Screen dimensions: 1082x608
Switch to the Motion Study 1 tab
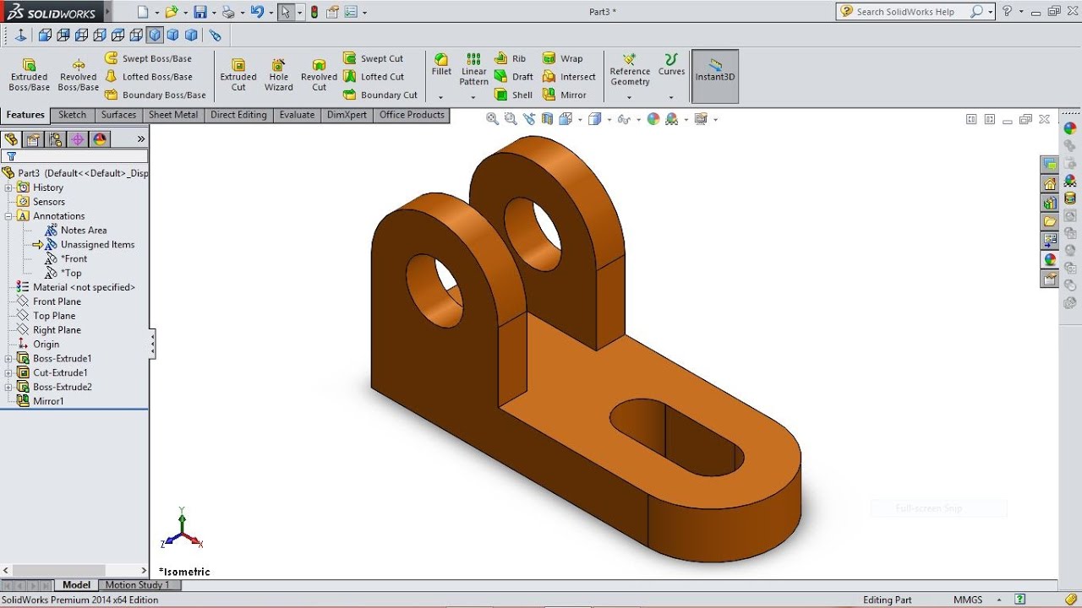(x=138, y=585)
